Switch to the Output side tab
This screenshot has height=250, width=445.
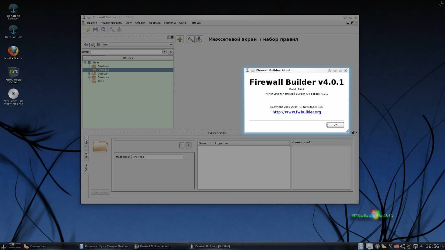[86, 143]
